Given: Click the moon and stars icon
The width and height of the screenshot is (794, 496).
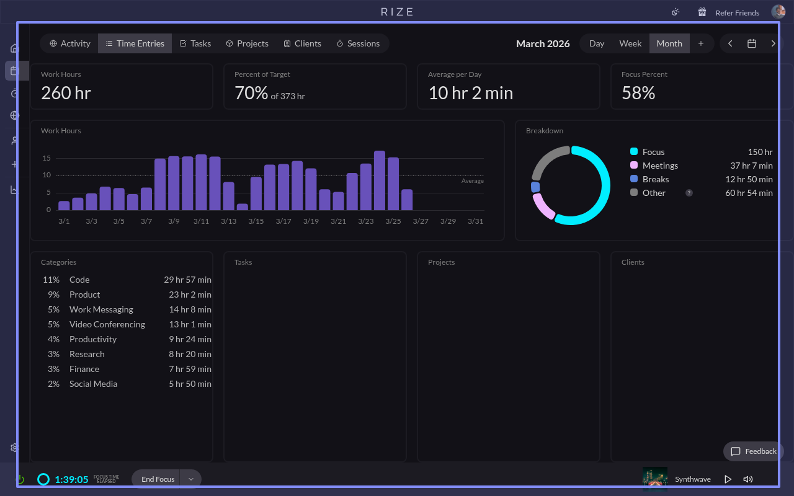Looking at the screenshot, I should click(676, 12).
